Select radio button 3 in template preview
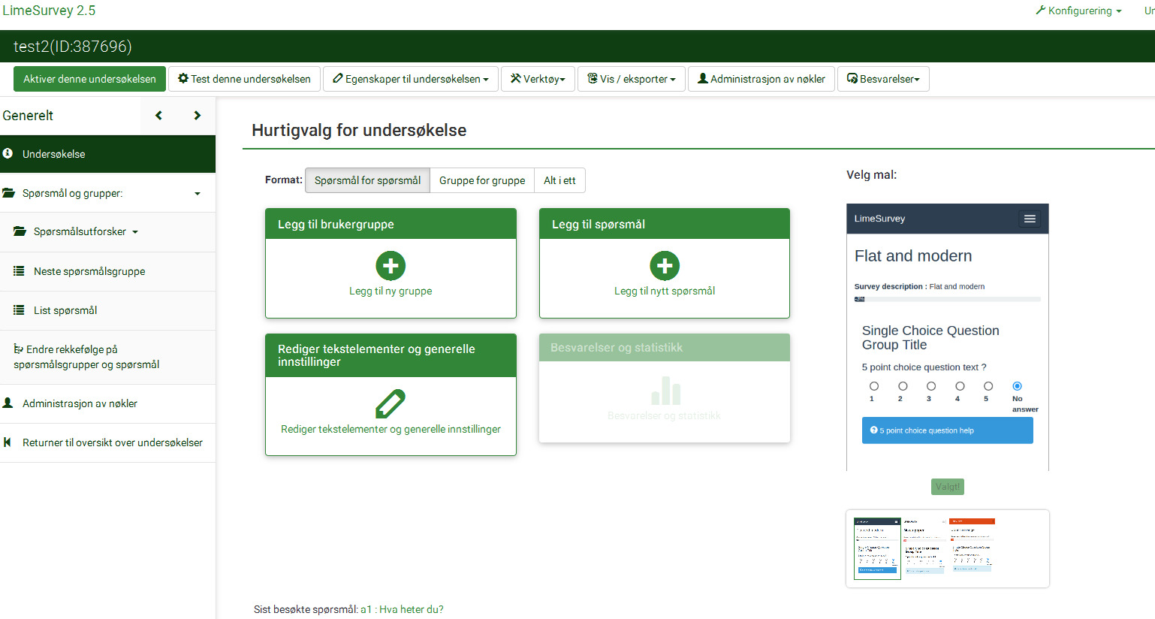This screenshot has height=619, width=1155. pyautogui.click(x=930, y=386)
